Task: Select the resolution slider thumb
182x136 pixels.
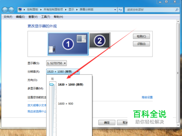Action: [52, 84]
